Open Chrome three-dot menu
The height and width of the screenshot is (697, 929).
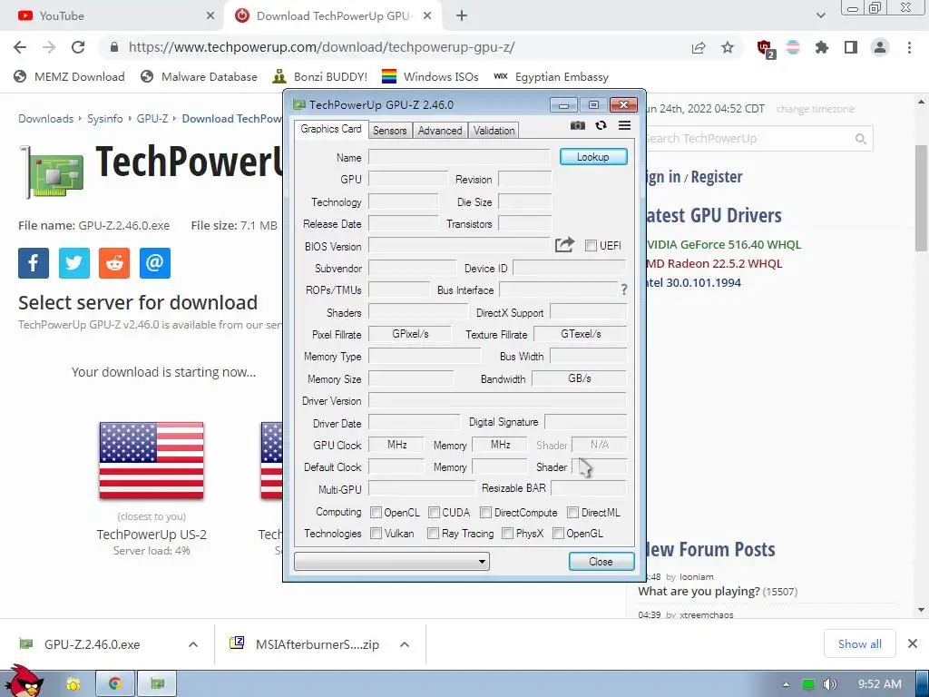pos(909,47)
